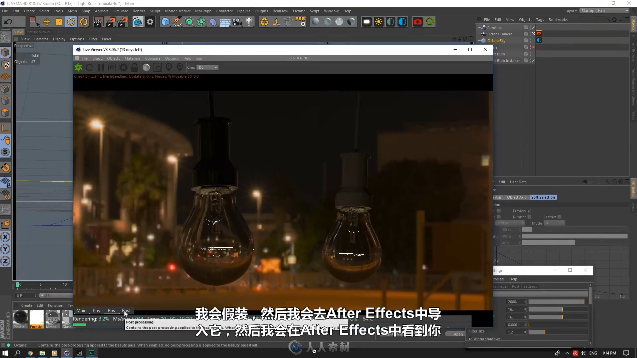
Task: Pause the Live Viewer render
Action: click(101, 67)
